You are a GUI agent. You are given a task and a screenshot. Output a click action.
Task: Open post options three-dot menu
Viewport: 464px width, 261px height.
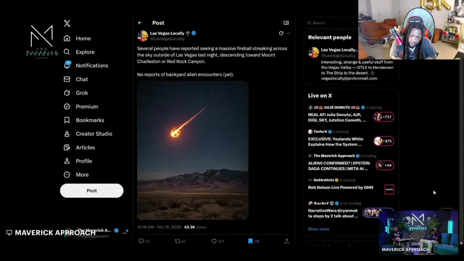pos(289,33)
